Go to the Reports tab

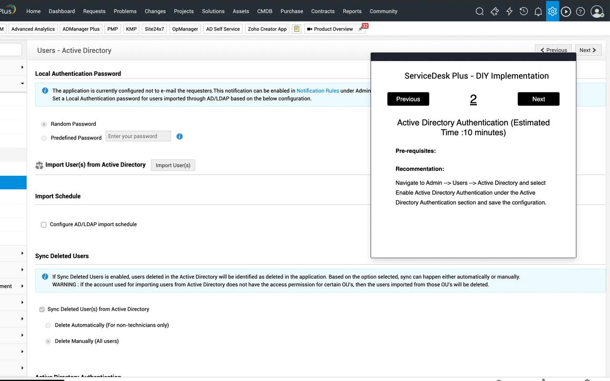(352, 11)
